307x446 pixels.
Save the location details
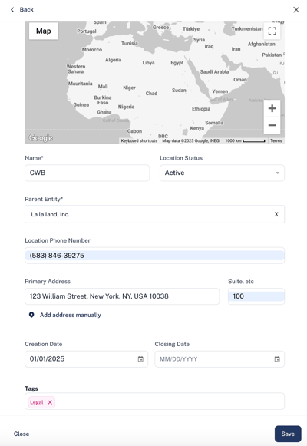click(x=288, y=434)
